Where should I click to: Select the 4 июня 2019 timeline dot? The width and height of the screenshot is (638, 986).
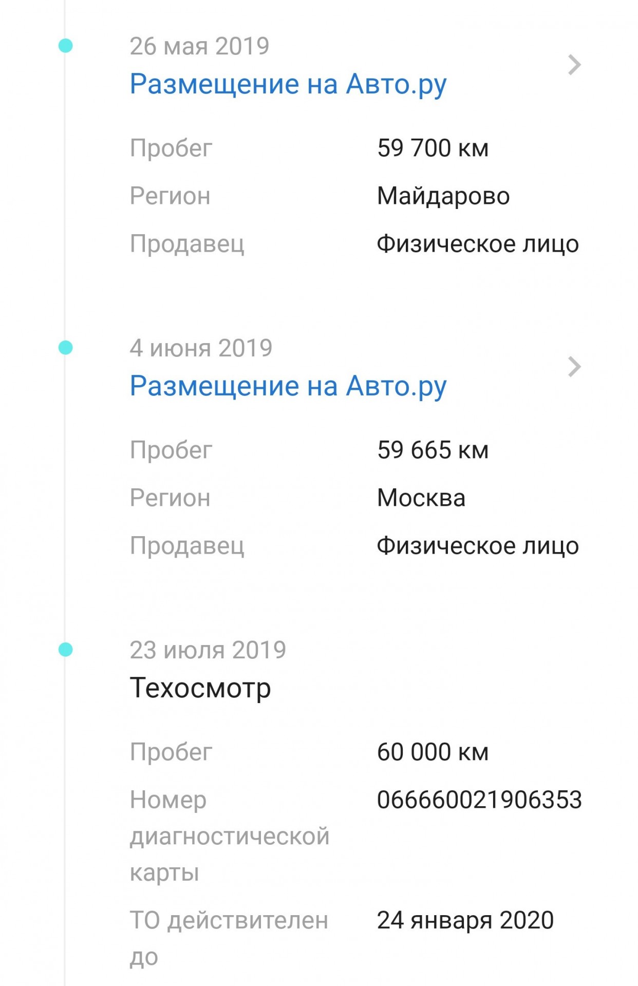click(65, 348)
